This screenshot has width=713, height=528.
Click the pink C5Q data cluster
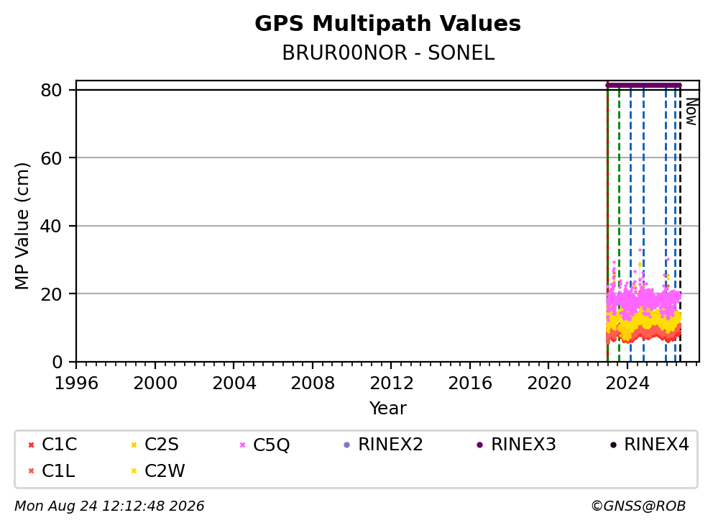click(x=643, y=299)
